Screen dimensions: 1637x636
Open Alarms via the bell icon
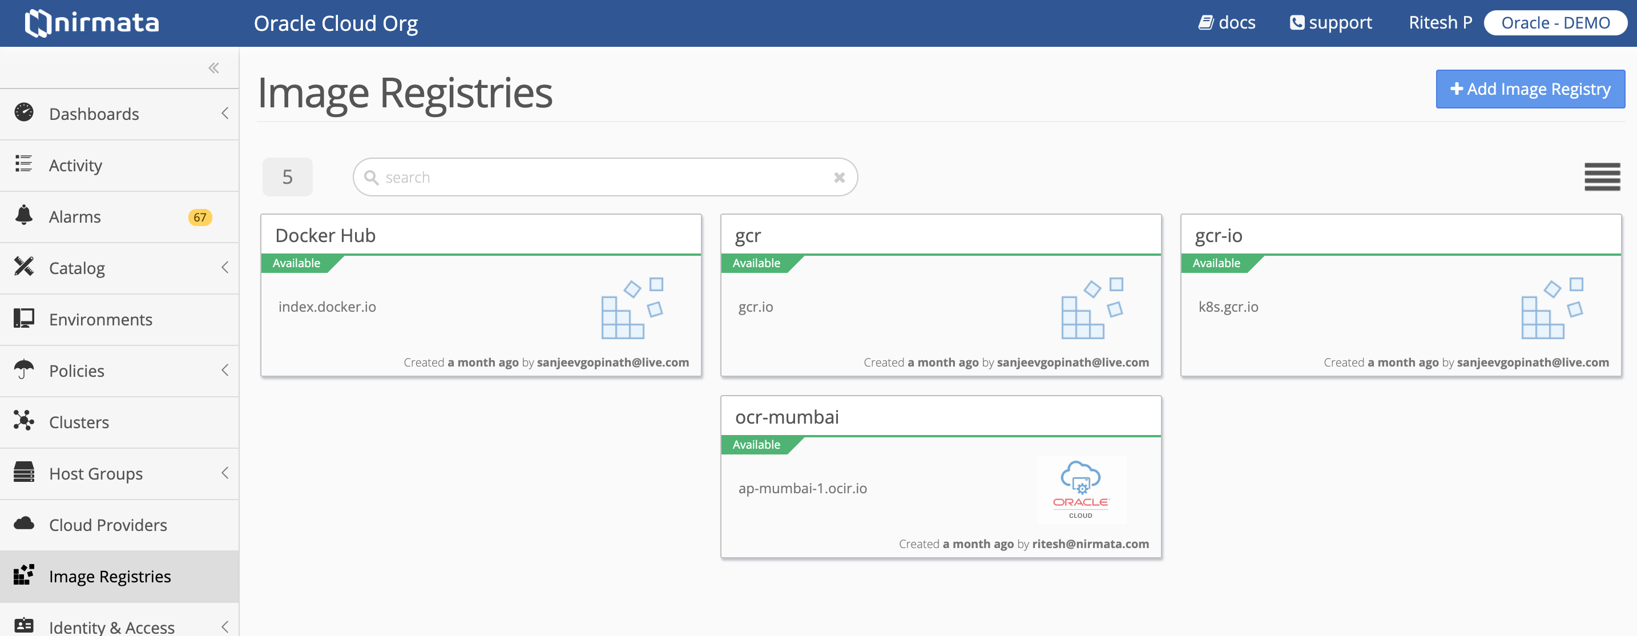click(x=23, y=216)
